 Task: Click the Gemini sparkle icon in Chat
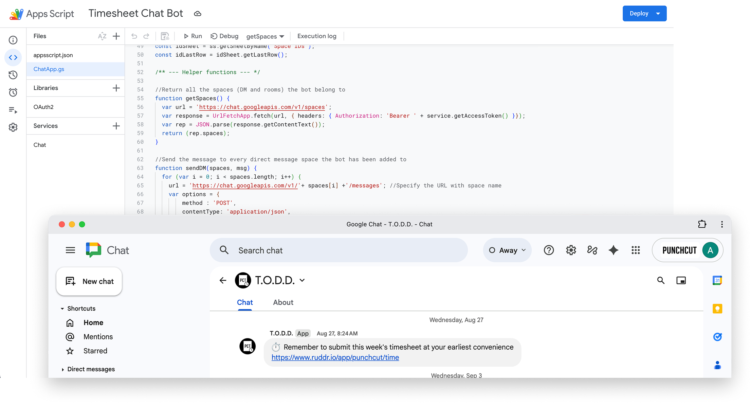[x=613, y=250]
